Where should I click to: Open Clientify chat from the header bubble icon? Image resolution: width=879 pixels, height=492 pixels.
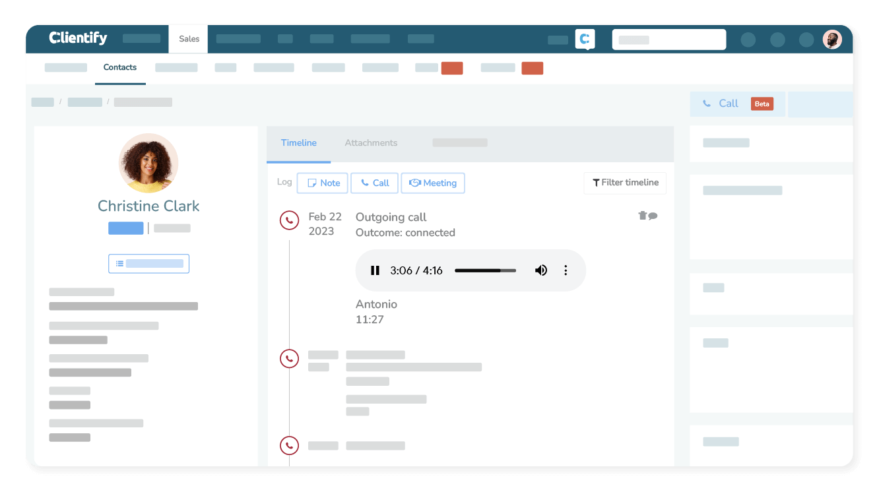coord(585,39)
